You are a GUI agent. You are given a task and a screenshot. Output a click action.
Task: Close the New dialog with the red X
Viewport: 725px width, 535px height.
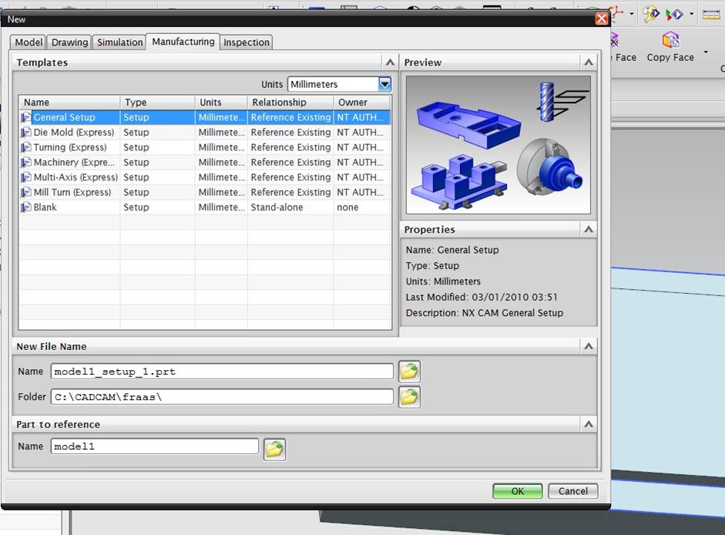(x=602, y=19)
